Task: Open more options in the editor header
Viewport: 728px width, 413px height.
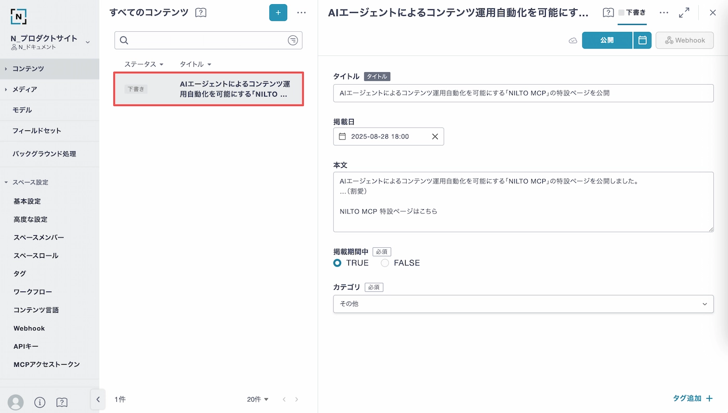Action: 664,12
